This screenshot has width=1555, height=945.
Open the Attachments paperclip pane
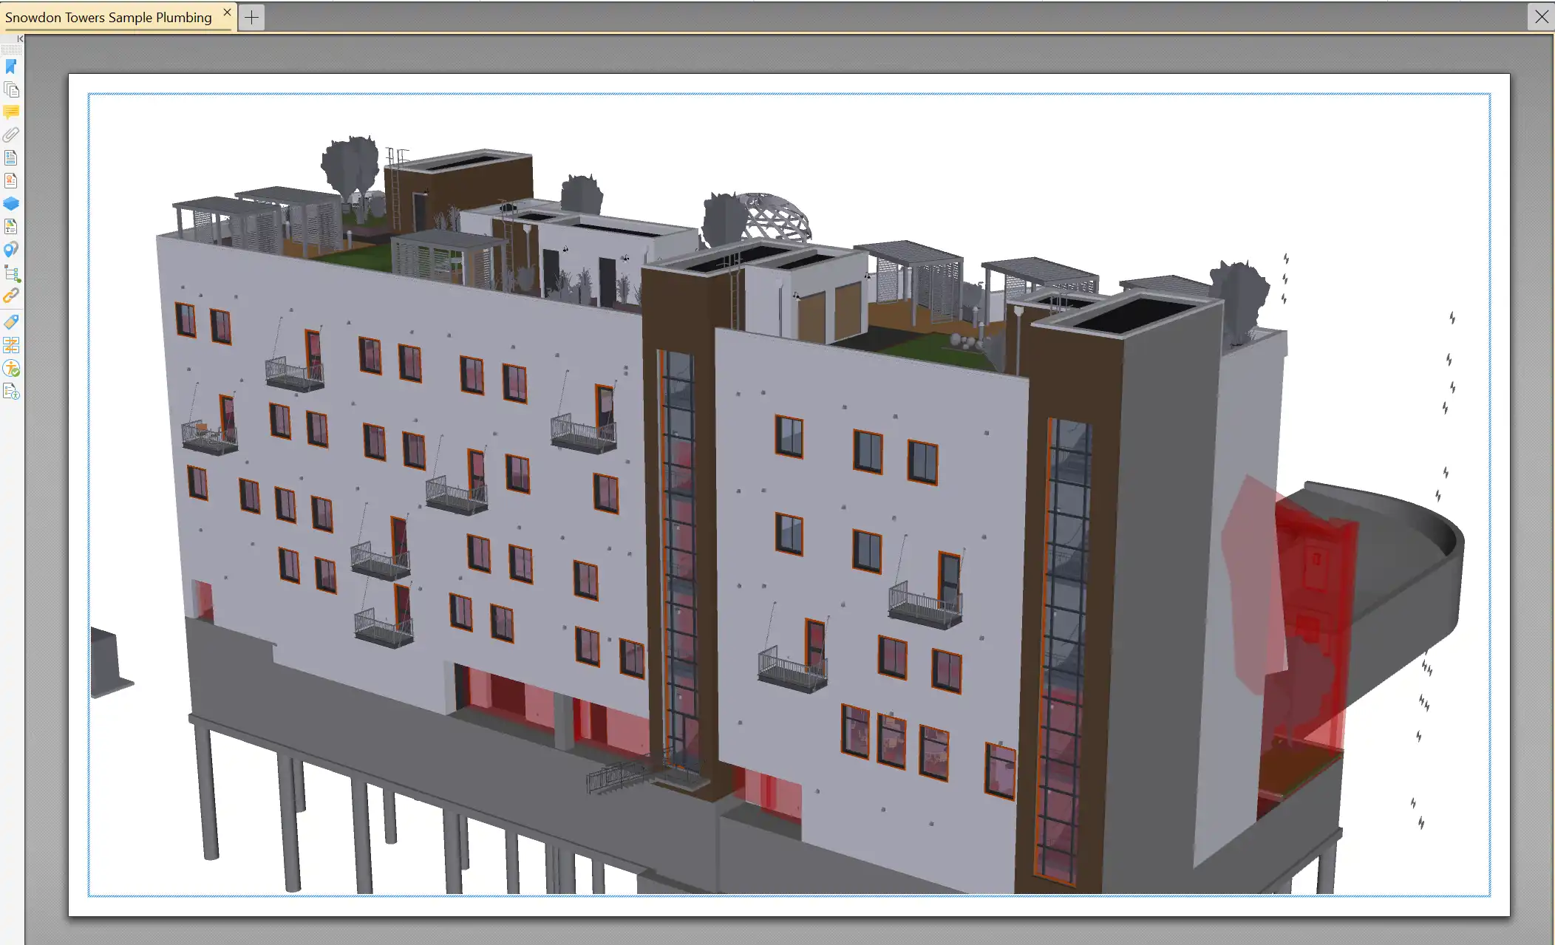coord(11,135)
